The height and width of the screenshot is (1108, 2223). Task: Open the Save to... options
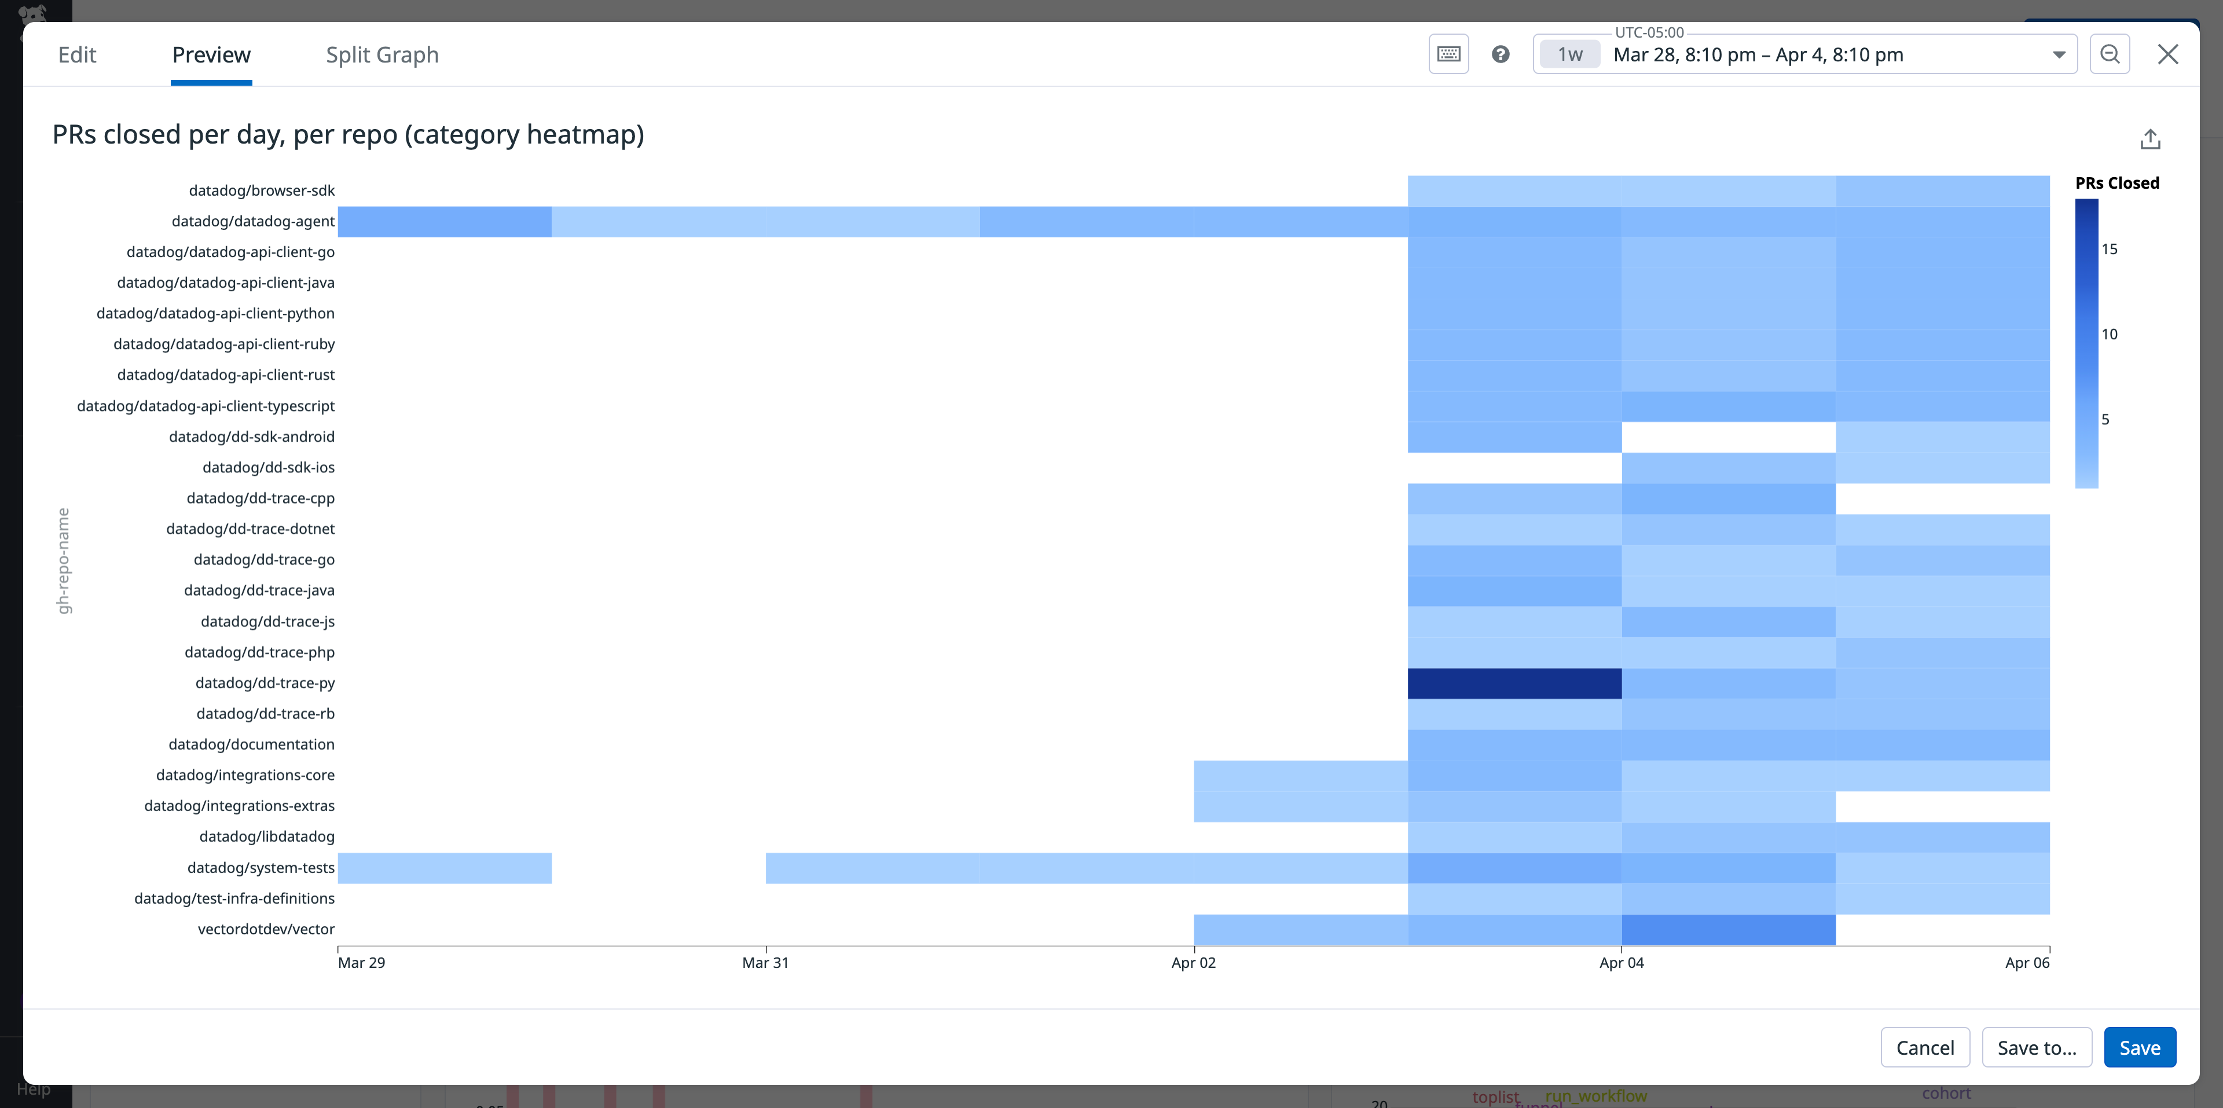[2037, 1047]
